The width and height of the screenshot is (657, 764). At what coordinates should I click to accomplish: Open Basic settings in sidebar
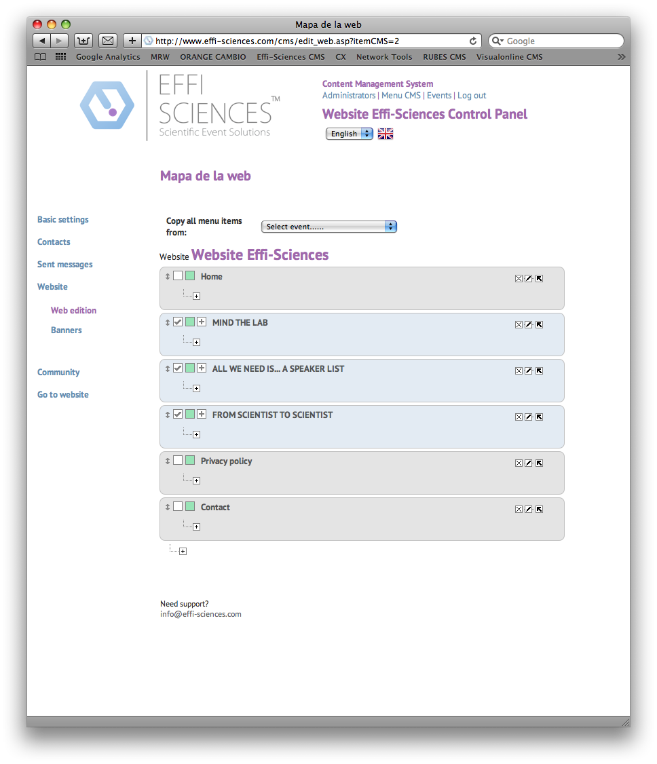(x=63, y=220)
